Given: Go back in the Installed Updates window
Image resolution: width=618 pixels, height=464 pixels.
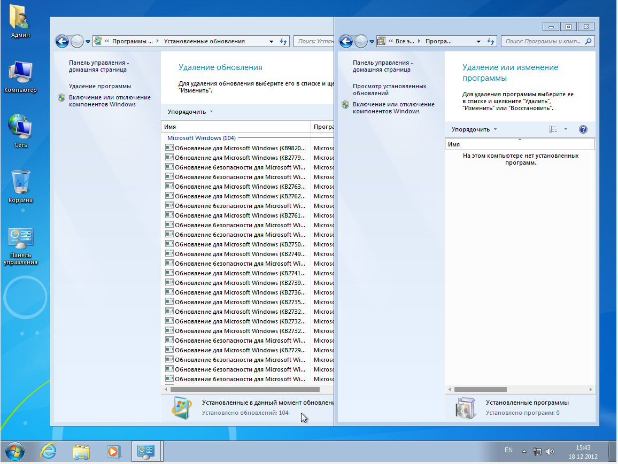Looking at the screenshot, I should pos(62,41).
